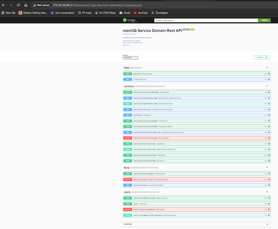
Task: Click lock icon on List Services row
Action: (x=269, y=115)
